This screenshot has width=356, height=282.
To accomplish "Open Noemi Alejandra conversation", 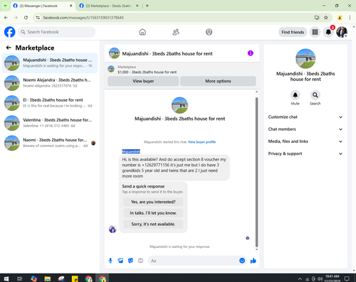I will [50, 83].
